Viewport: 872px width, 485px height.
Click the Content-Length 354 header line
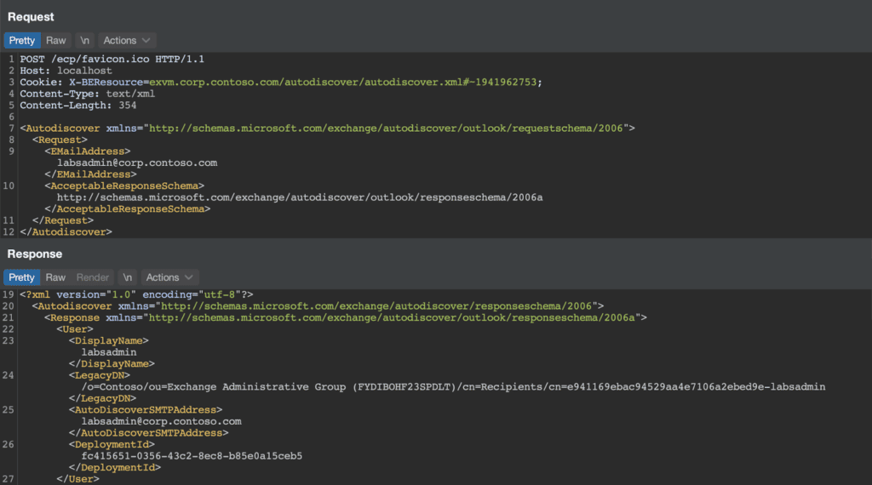78,105
